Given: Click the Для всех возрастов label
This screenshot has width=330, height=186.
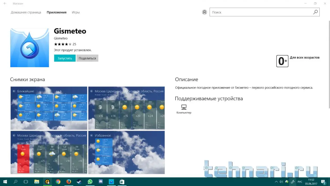Looking at the screenshot, I should tap(305, 58).
